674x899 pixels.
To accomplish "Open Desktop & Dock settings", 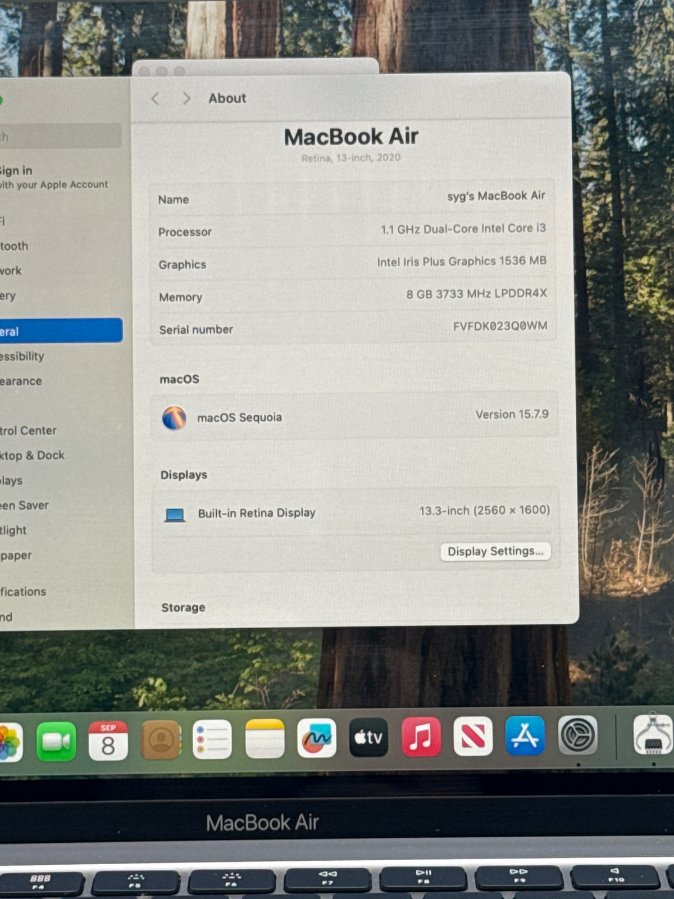I will (32, 455).
